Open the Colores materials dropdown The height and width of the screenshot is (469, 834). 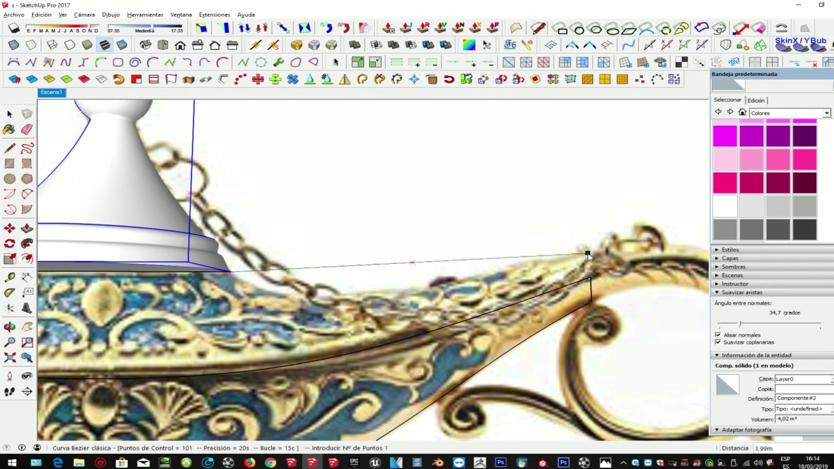pyautogui.click(x=827, y=113)
